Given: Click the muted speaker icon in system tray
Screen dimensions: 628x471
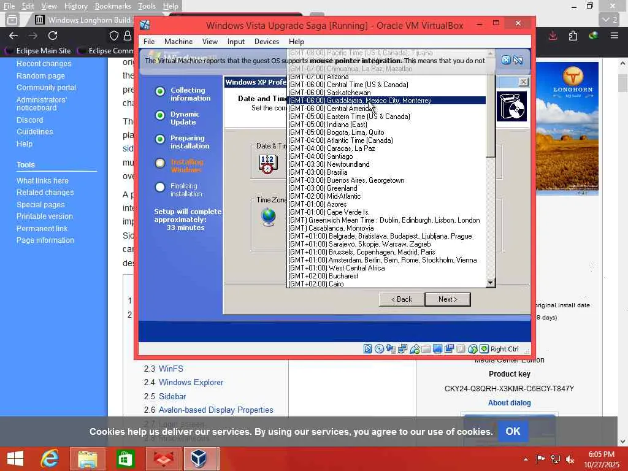Looking at the screenshot, I should coord(570,459).
